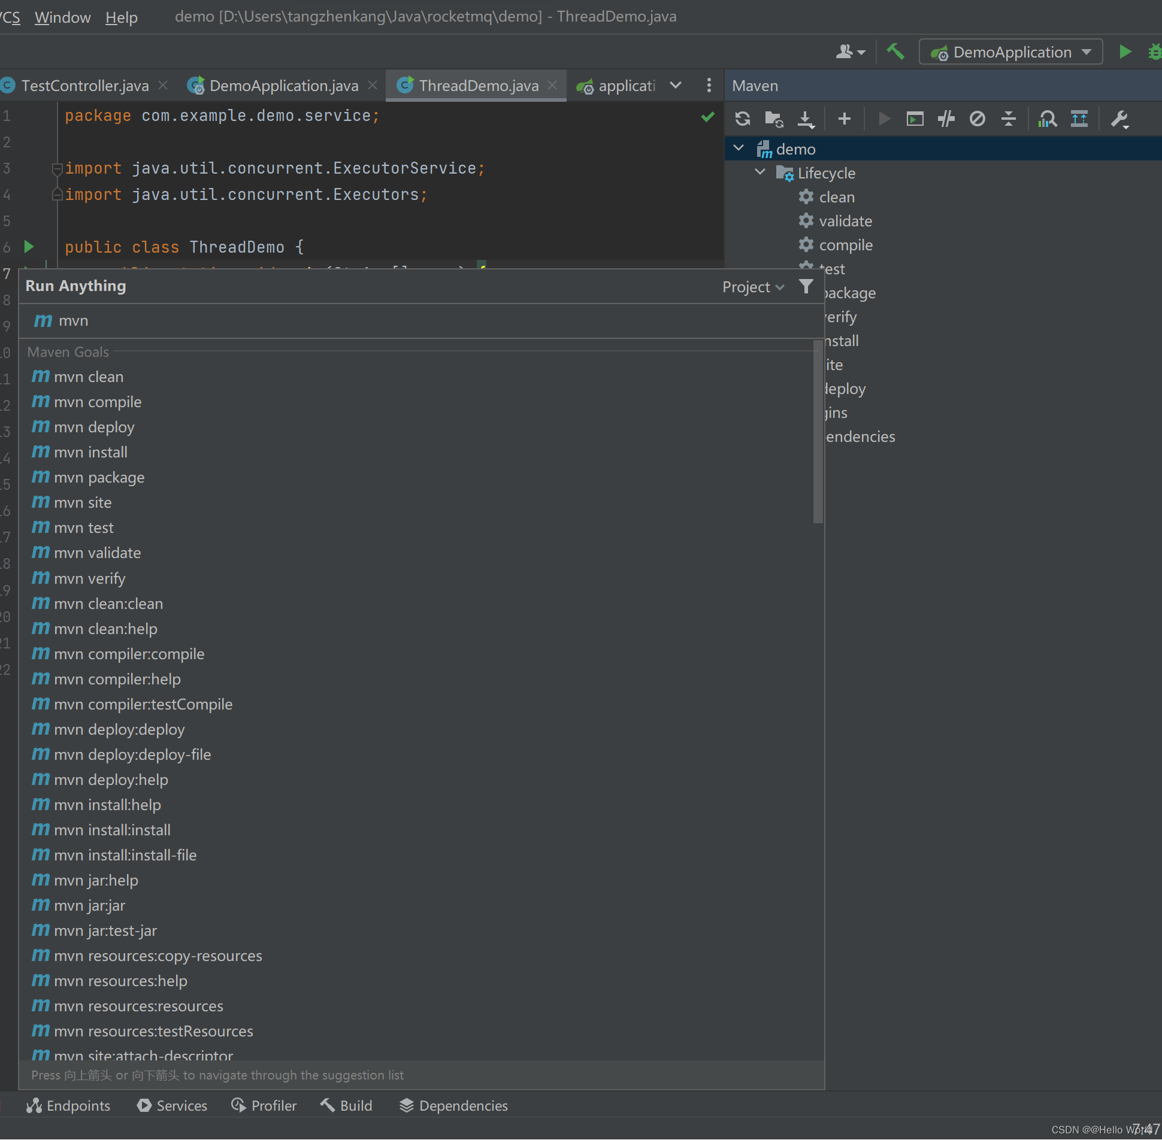This screenshot has height=1140, width=1162.
Task: Open Maven Settings wrench icon
Action: pos(1119,119)
